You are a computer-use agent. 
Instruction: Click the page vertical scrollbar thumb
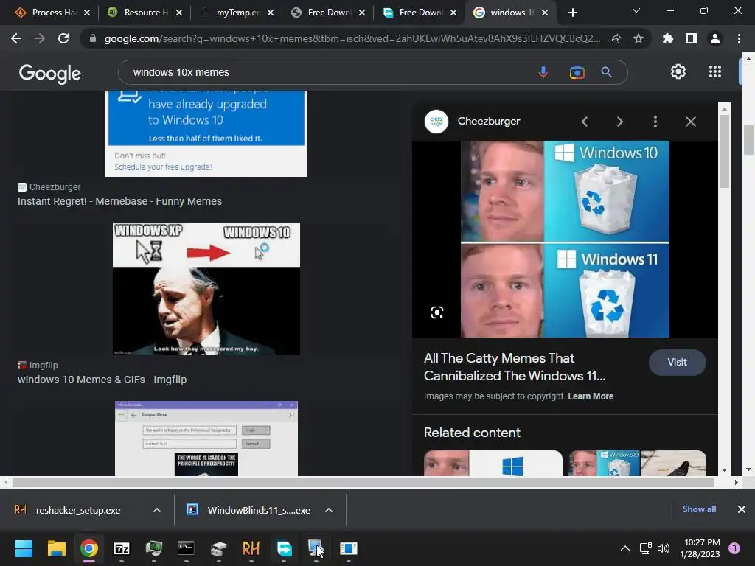(x=748, y=139)
